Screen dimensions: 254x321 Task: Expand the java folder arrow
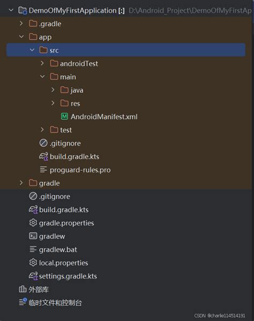point(53,90)
